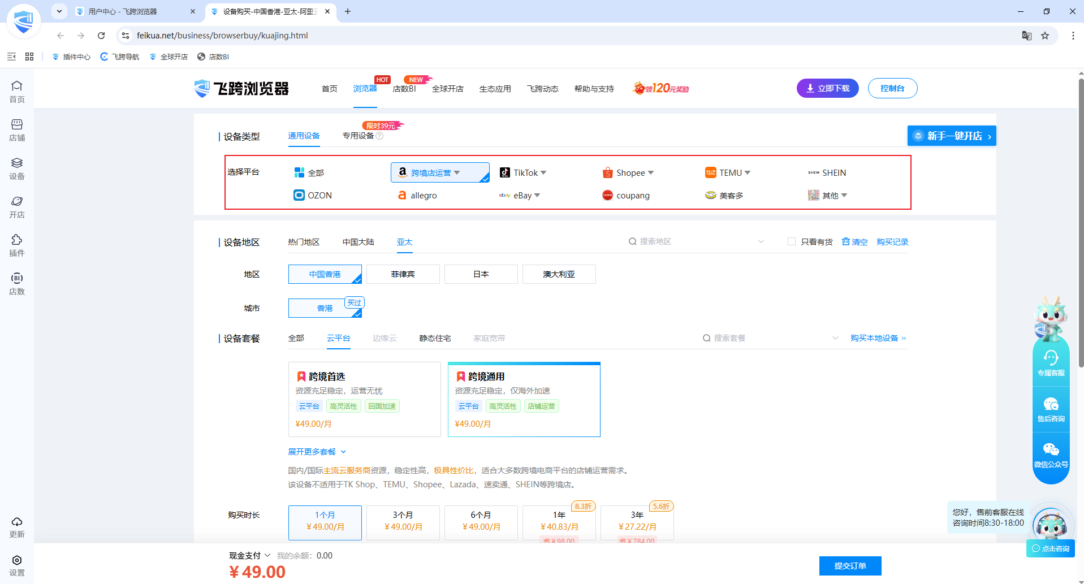
Task: Open the apps grid icon in bookmarks bar
Action: click(29, 57)
